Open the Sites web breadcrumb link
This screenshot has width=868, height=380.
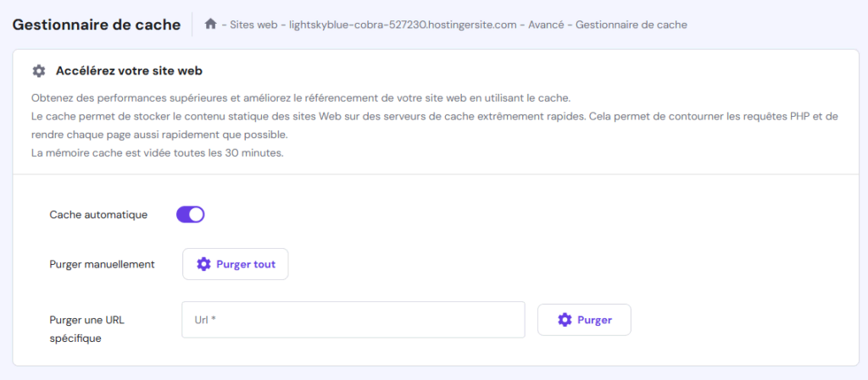253,25
